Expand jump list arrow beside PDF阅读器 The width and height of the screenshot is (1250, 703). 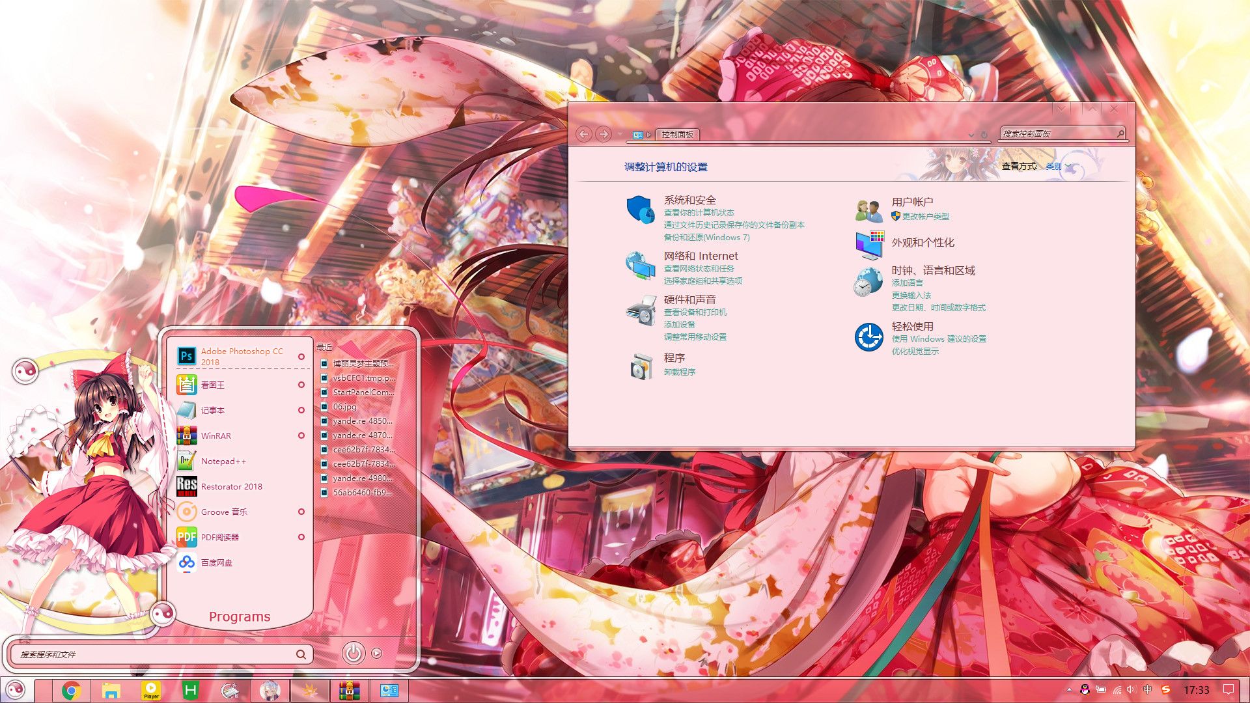click(301, 537)
